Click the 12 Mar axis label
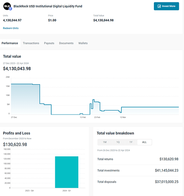 tap(123, 117)
